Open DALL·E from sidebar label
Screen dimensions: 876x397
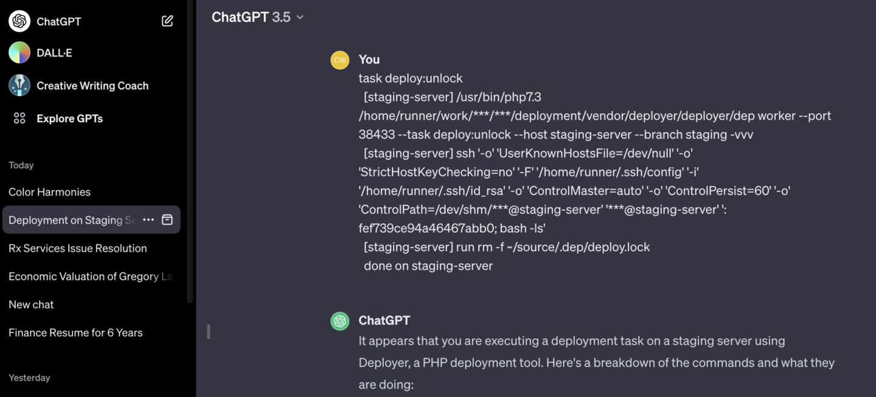[54, 53]
